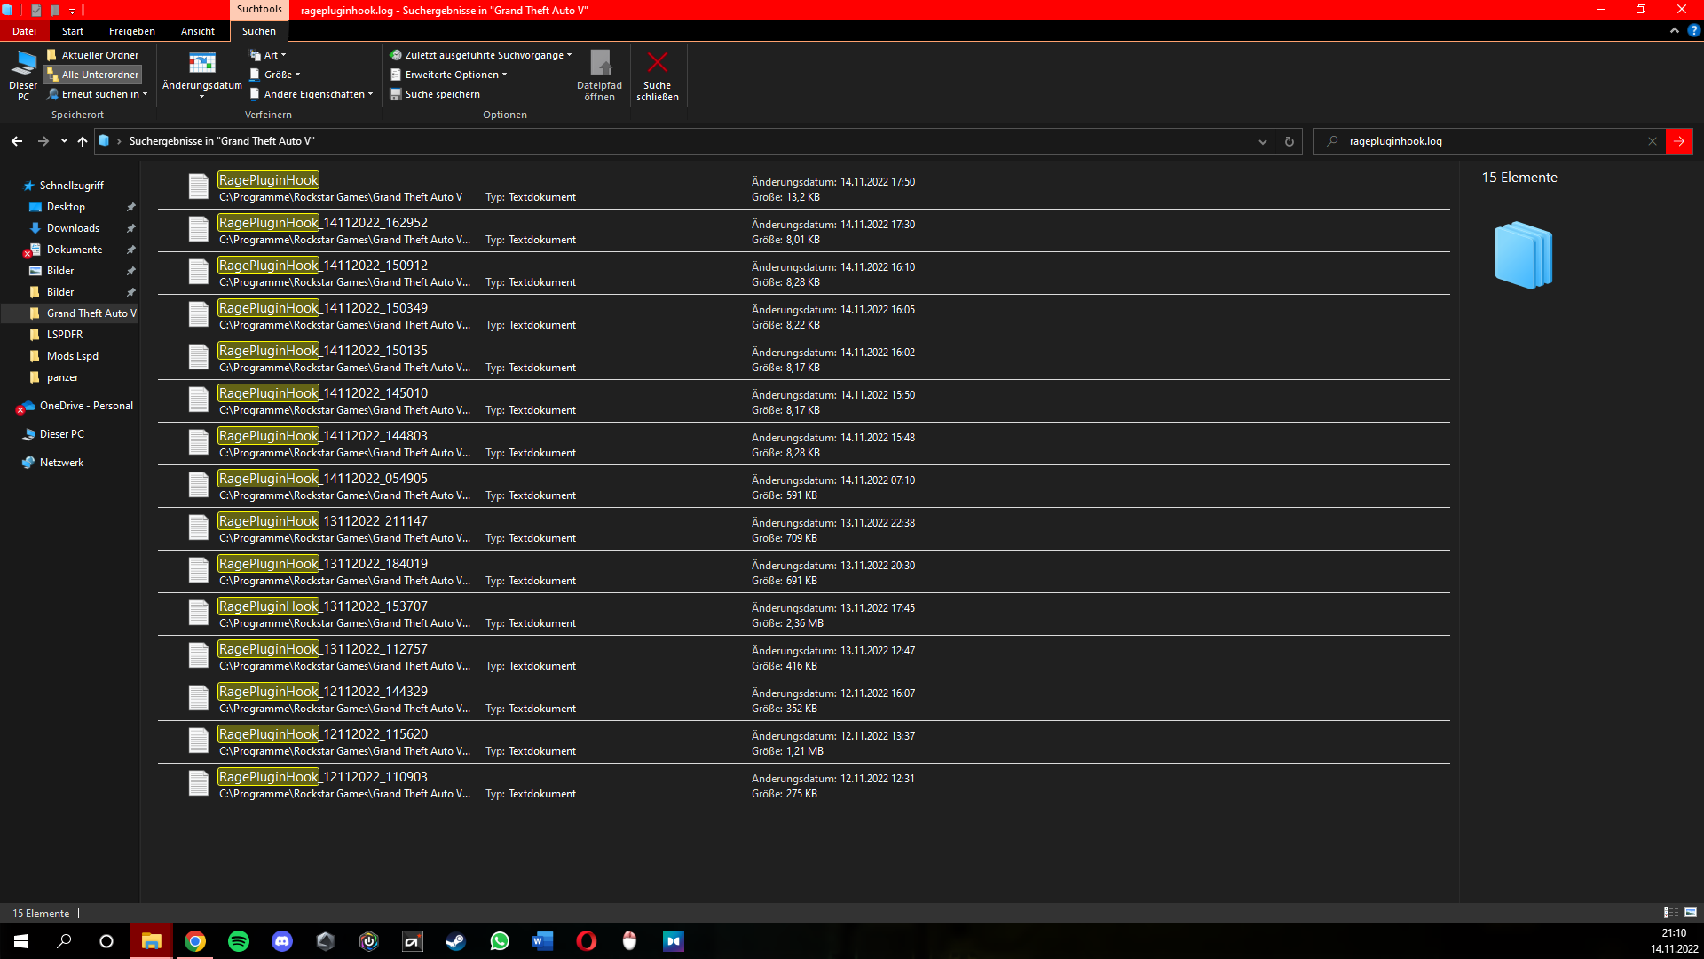Click Suche speichern in ribbon
Screen dimensions: 1704x959
441,94
